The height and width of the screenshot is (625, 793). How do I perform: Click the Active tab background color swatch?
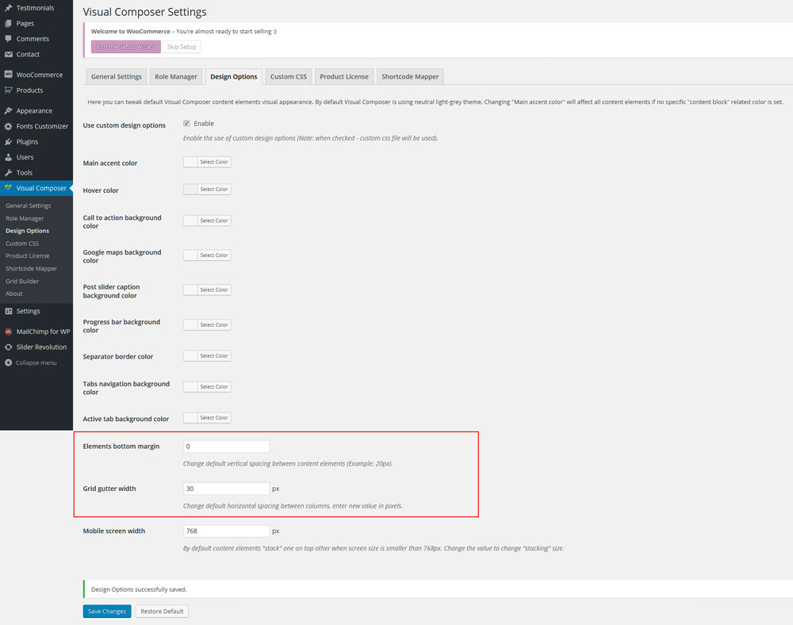pyautogui.click(x=190, y=418)
